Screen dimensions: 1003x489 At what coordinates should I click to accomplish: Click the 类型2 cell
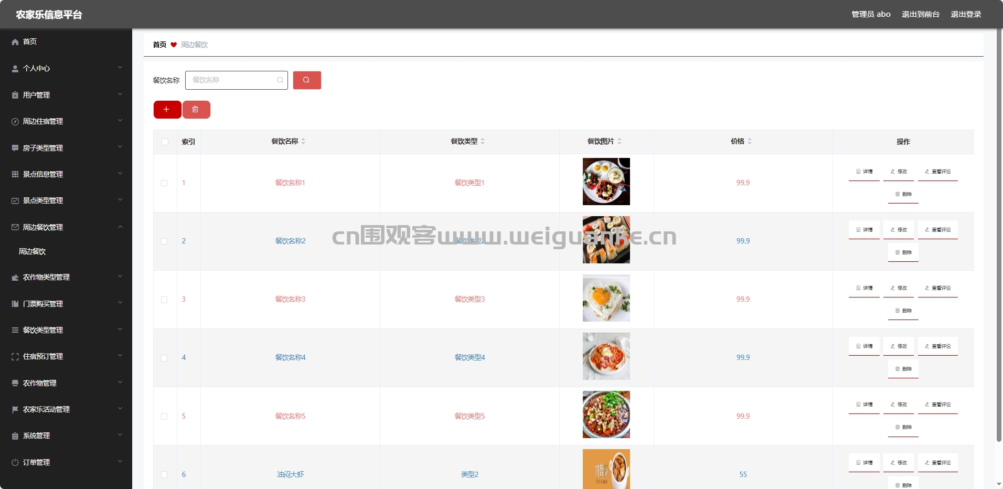[470, 474]
